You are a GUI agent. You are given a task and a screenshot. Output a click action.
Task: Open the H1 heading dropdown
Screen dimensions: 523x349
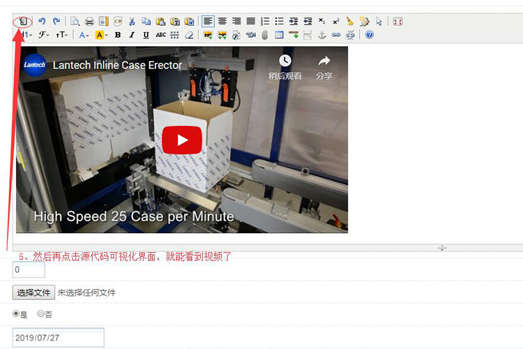(26, 35)
